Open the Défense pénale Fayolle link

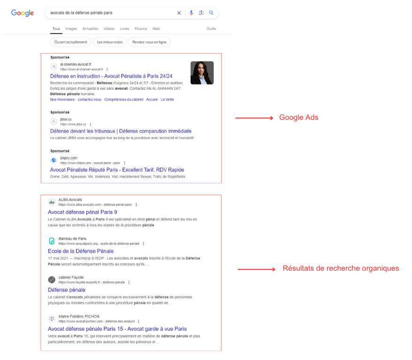point(67,290)
